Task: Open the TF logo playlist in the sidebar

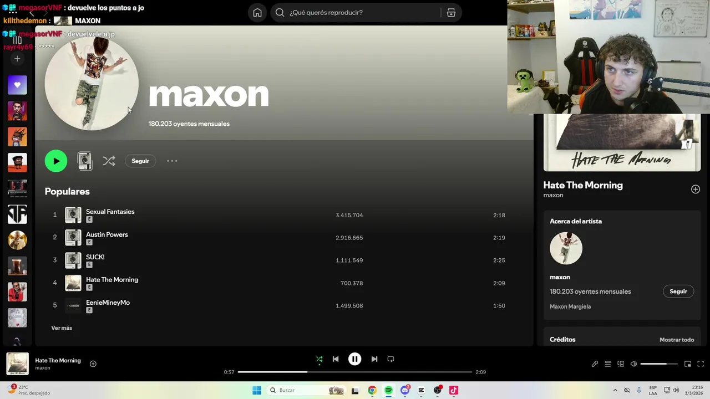Action: coord(17,214)
